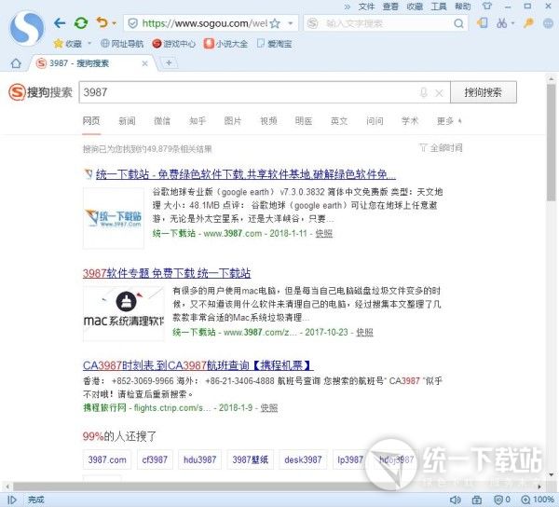The image size is (559, 507).
Task: Switch to the 学术 search category
Action: tap(410, 121)
